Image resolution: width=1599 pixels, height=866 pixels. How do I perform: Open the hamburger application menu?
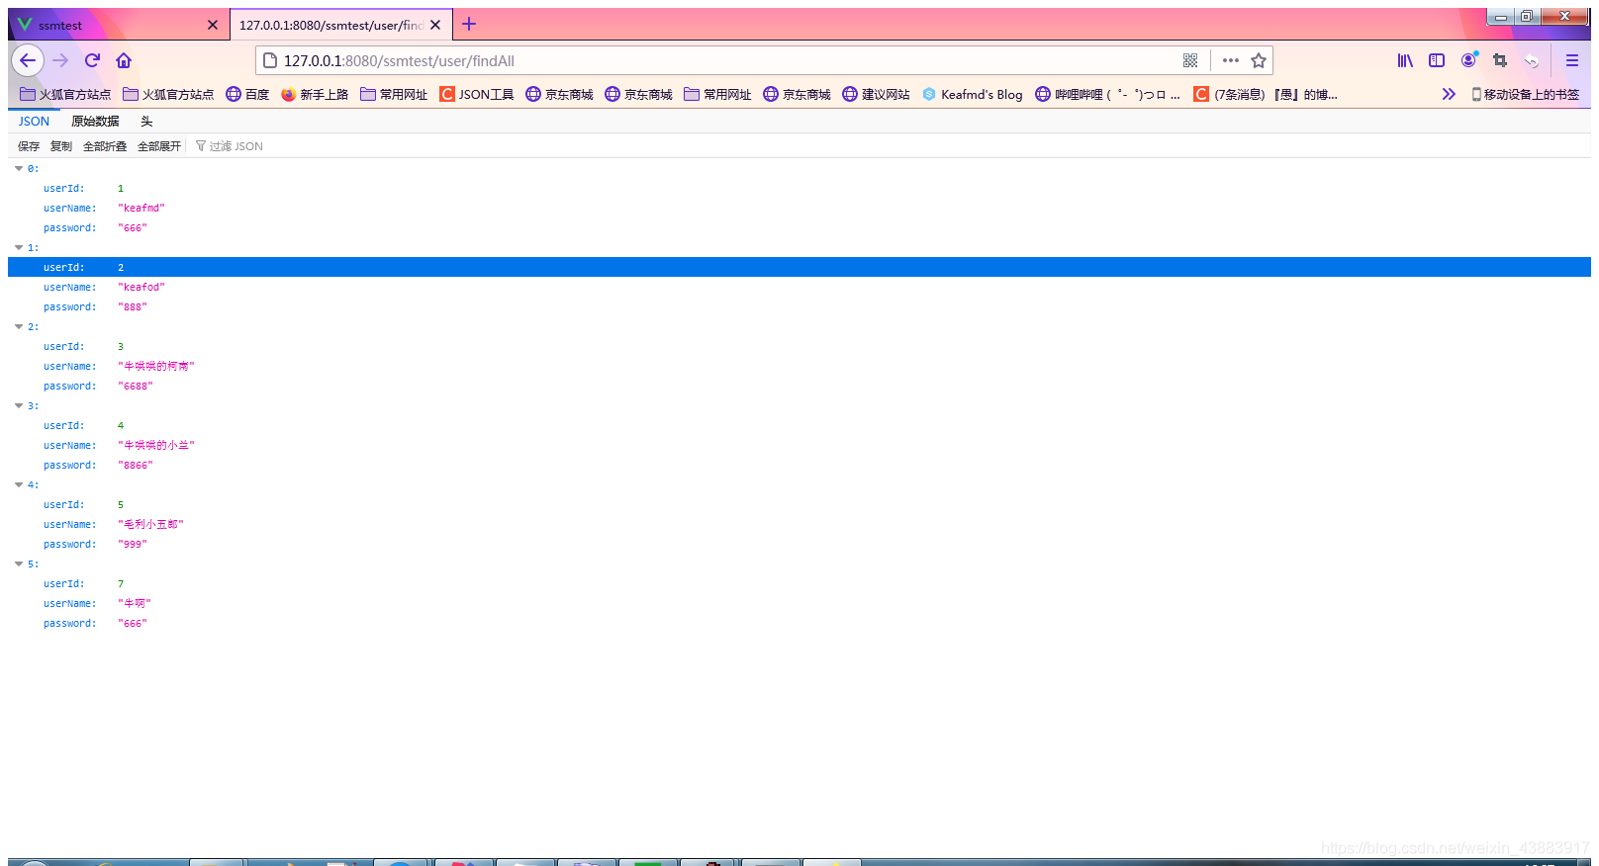(x=1572, y=60)
